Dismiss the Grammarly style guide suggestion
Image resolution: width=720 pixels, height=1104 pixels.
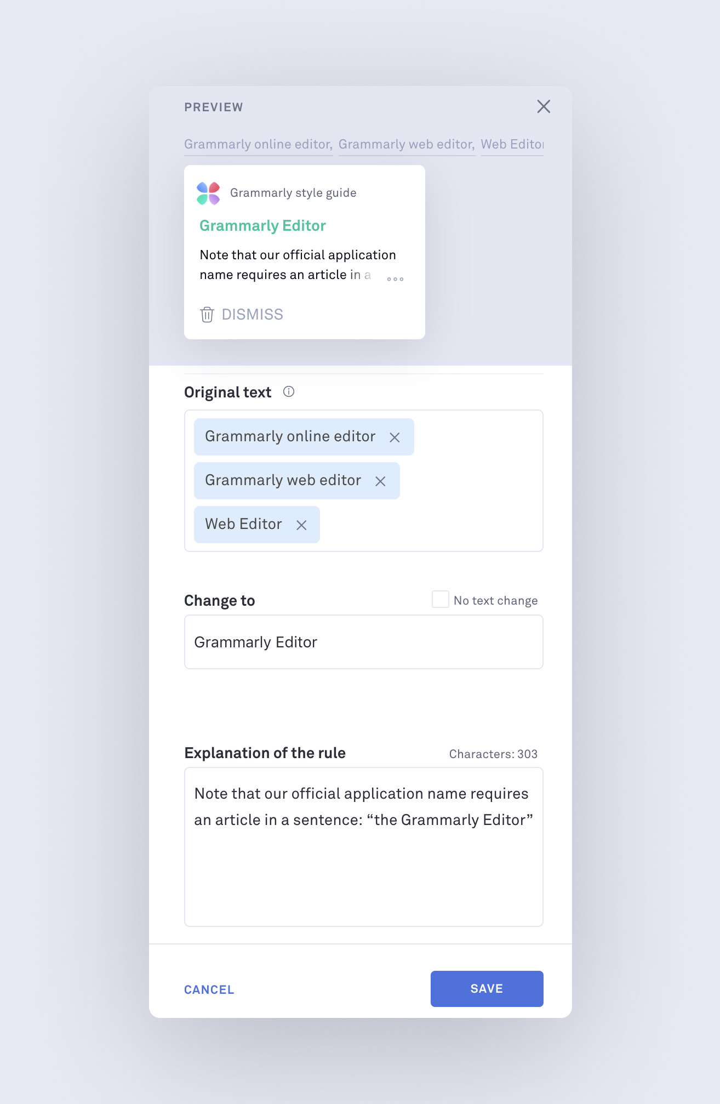(252, 315)
